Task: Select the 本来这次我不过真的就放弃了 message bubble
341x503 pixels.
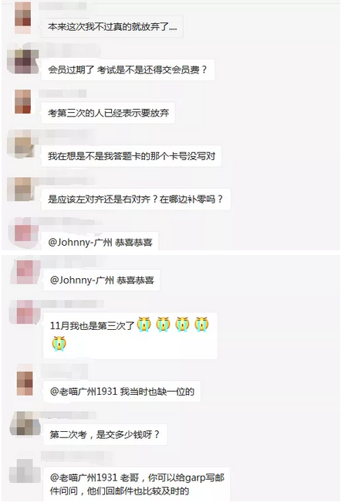Action: (112, 26)
